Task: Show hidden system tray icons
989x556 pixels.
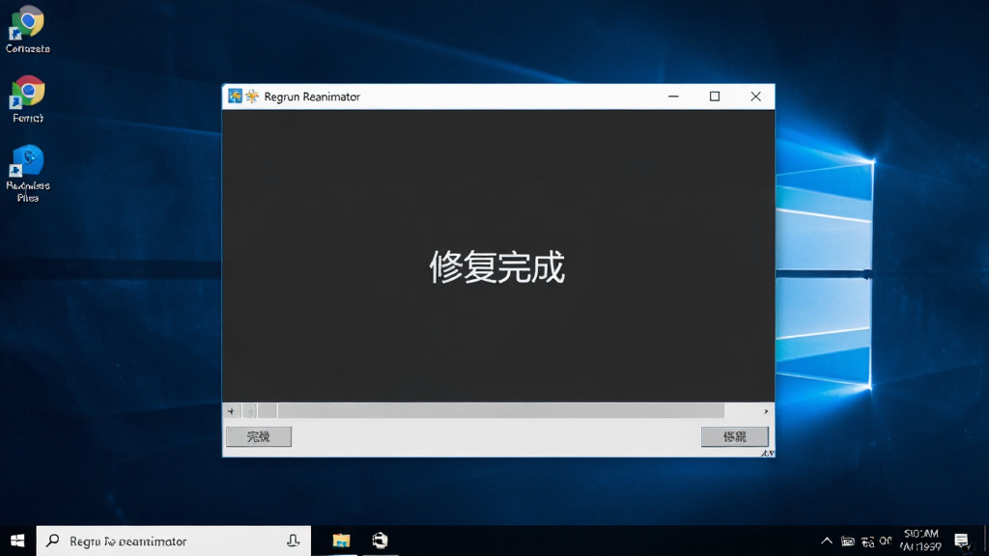Action: tap(827, 541)
